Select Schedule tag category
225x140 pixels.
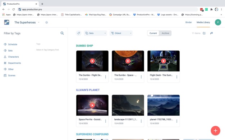[11, 44]
